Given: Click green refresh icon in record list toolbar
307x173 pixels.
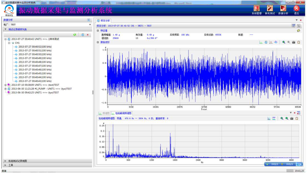Looking at the screenshot, I should pos(75,35).
